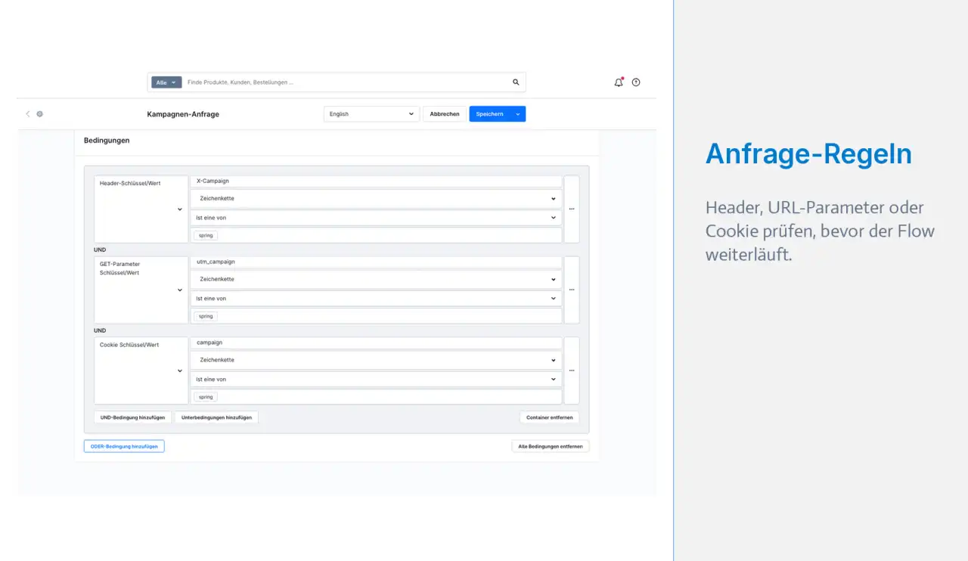Focus the product search input field
Viewport: 968px width, 561px height.
pyautogui.click(x=346, y=82)
